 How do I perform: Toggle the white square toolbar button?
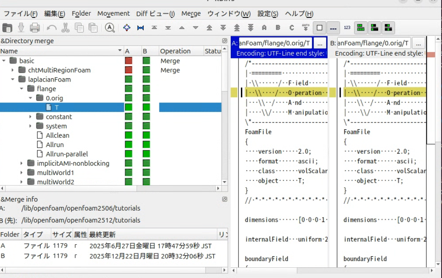[x=319, y=28]
